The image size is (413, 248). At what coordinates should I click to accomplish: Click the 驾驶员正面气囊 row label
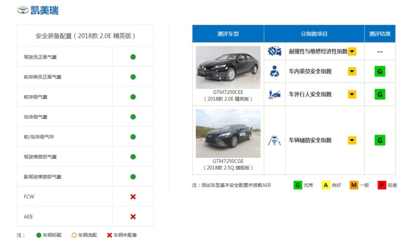tap(40, 57)
